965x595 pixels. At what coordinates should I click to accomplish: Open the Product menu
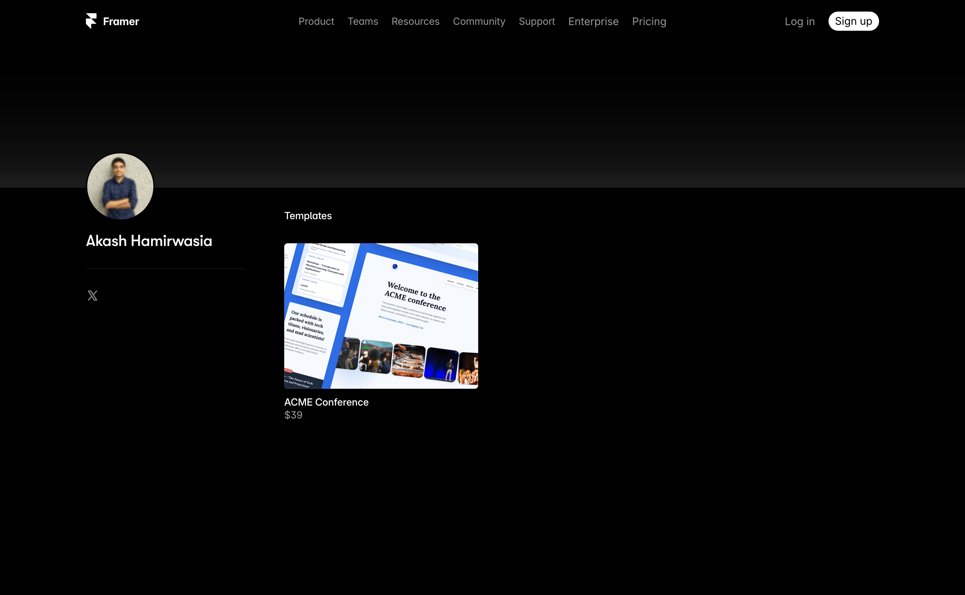tap(316, 21)
